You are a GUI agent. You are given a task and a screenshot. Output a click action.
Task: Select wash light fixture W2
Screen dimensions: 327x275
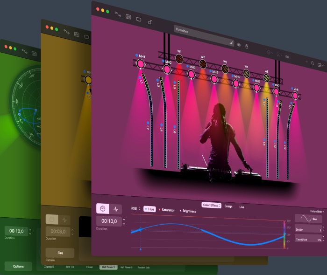click(x=203, y=64)
